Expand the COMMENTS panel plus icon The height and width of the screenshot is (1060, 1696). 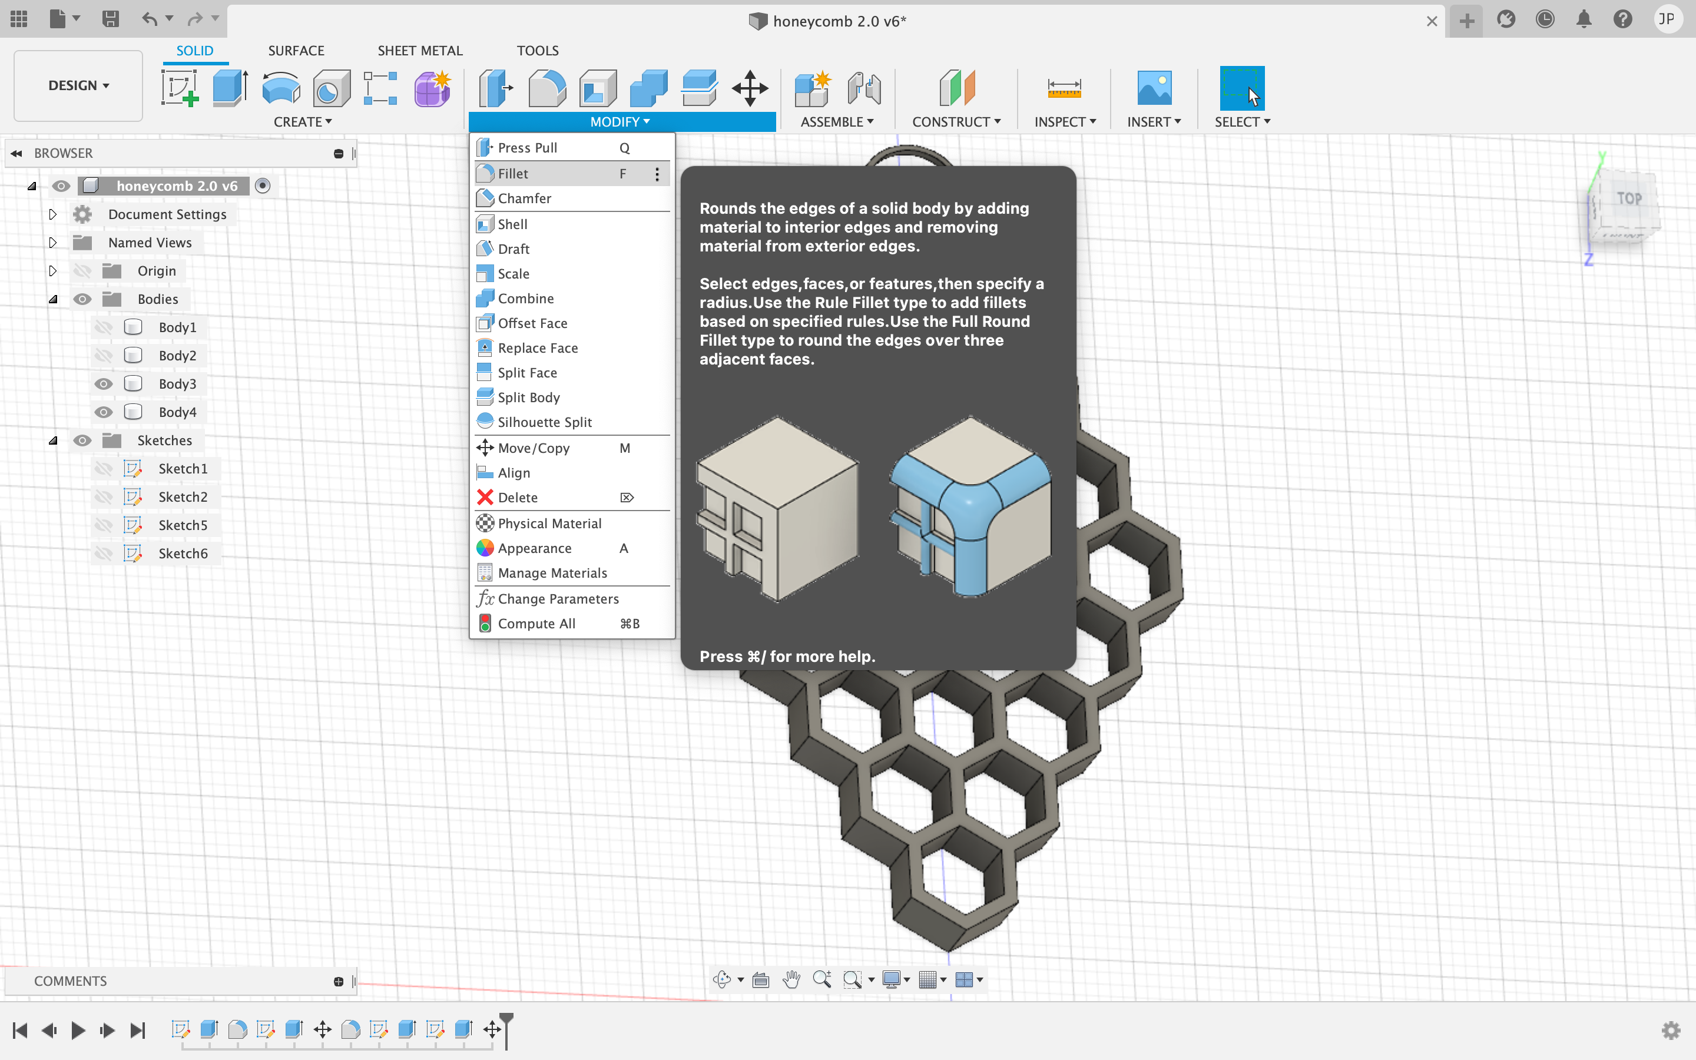[x=339, y=982]
